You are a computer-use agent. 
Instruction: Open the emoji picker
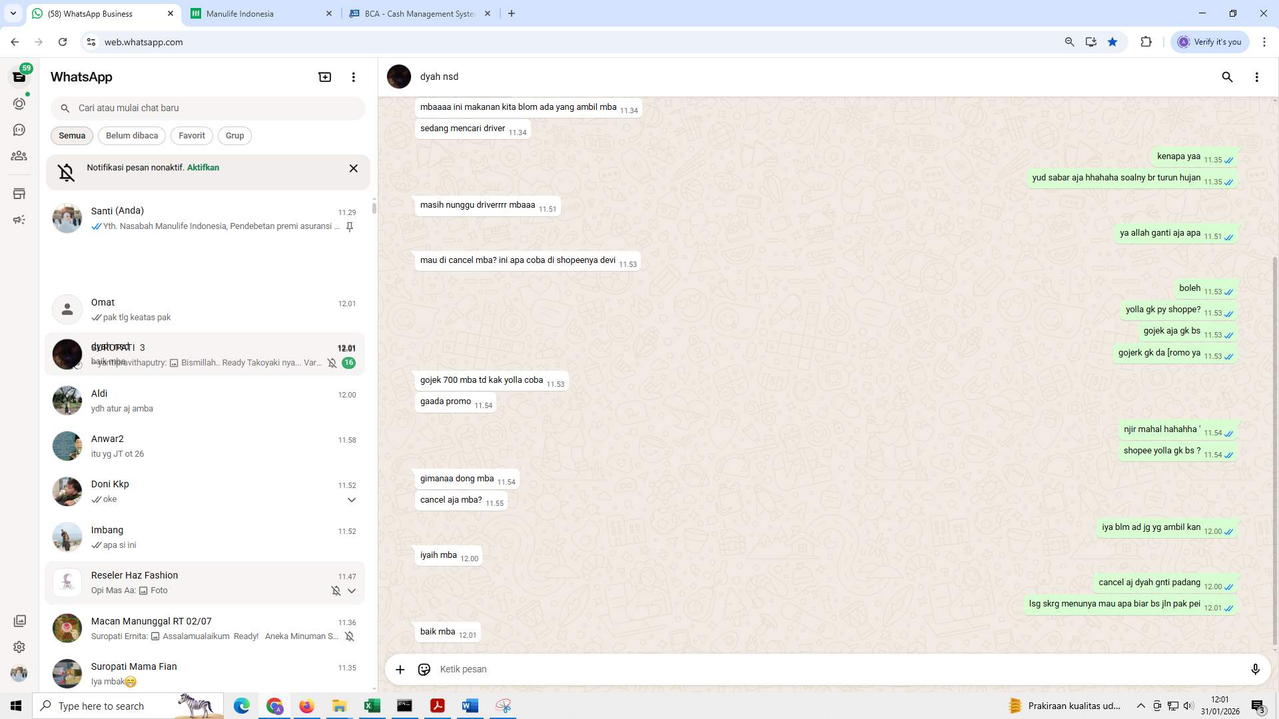pyautogui.click(x=424, y=669)
